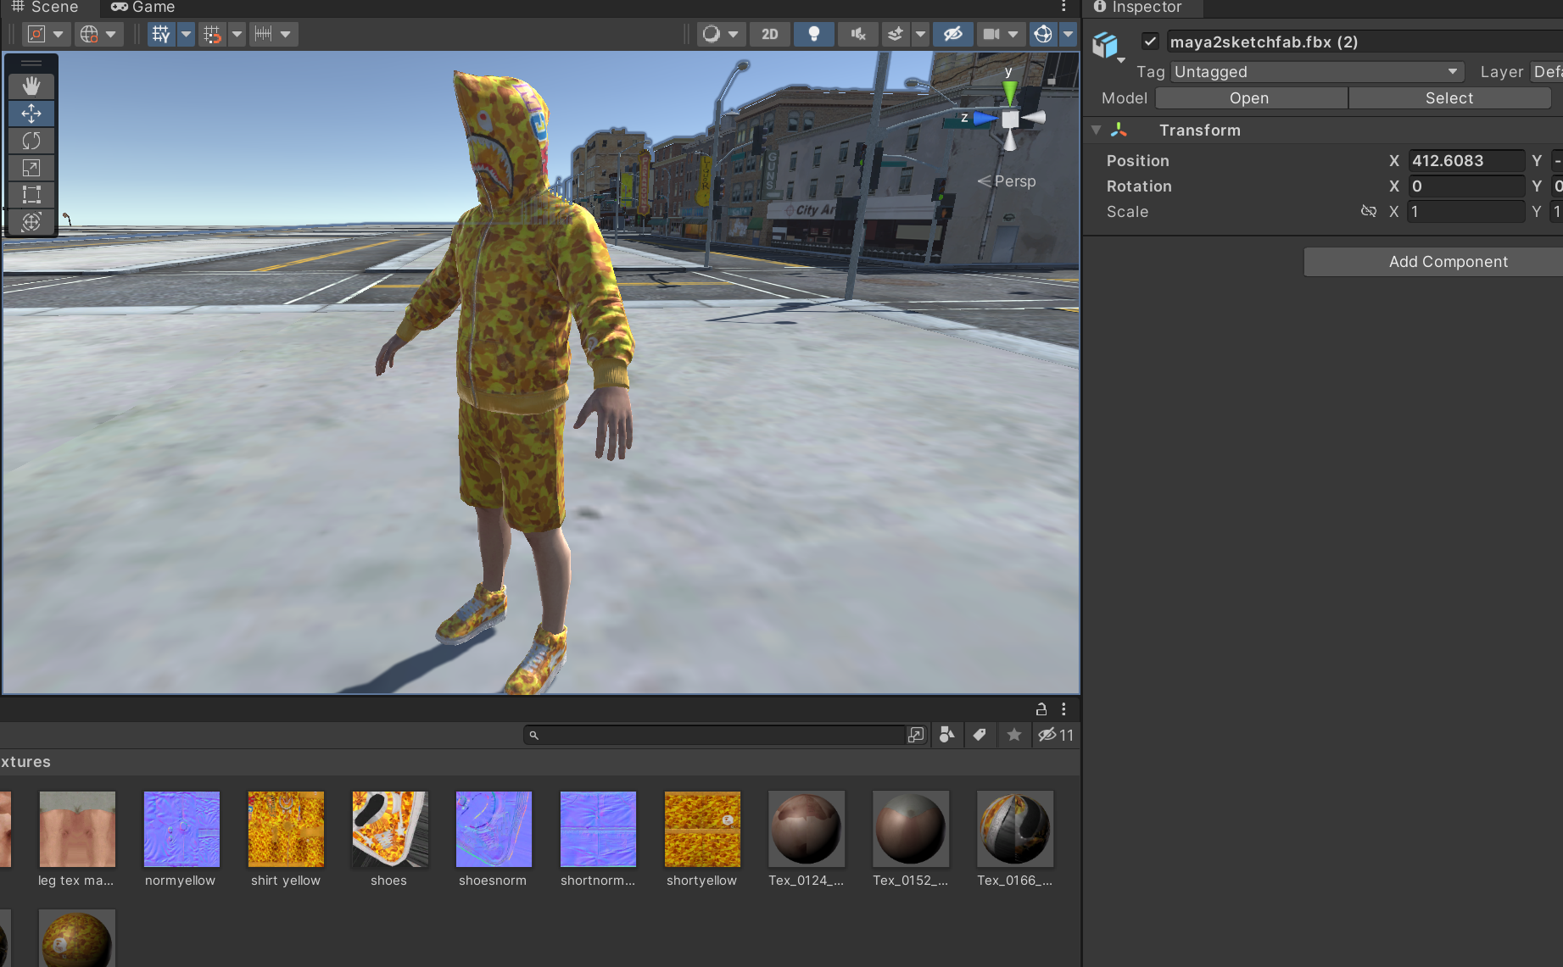Click the global handle rotation icon
The width and height of the screenshot is (1563, 967).
98,34
